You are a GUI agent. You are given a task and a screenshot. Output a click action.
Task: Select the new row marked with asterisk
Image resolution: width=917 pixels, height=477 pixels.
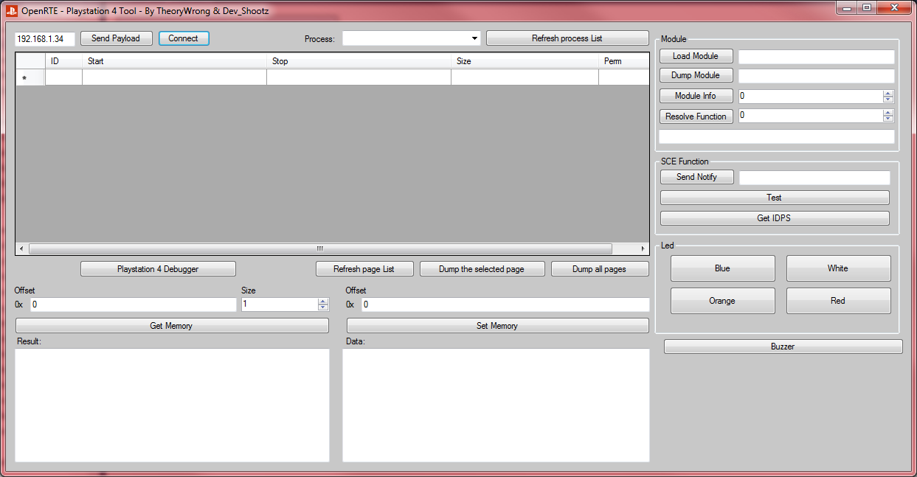click(31, 77)
